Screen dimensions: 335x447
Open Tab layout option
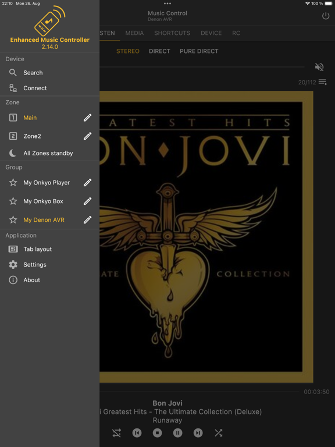pos(50,249)
